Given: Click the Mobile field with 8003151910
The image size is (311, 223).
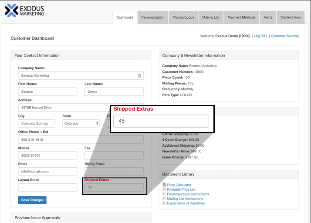Looking at the screenshot, I should coord(47,155).
